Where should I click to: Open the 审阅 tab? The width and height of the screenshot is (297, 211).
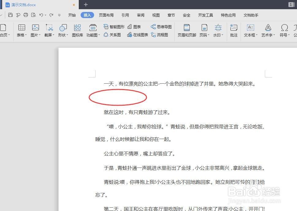point(141,15)
